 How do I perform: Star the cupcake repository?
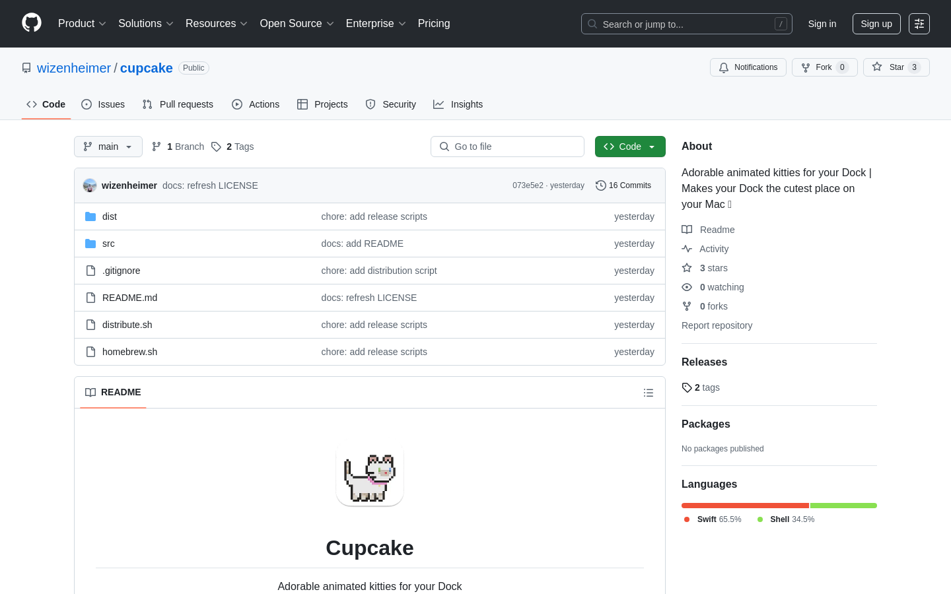[896, 67]
